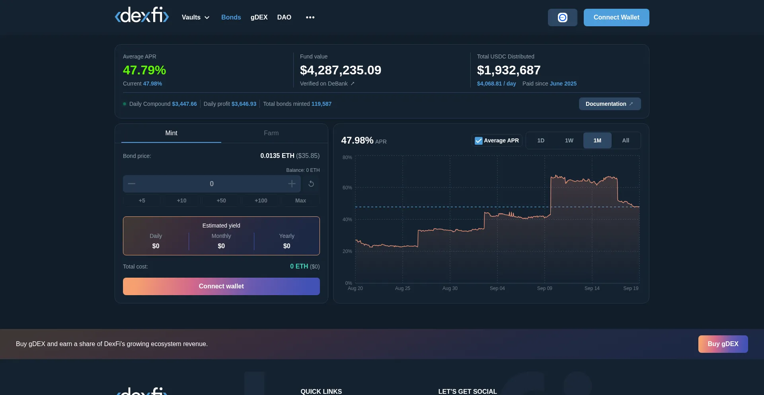This screenshot has height=395, width=764.
Task: Click the Bond price 0.0135 ETH value
Action: 277,156
